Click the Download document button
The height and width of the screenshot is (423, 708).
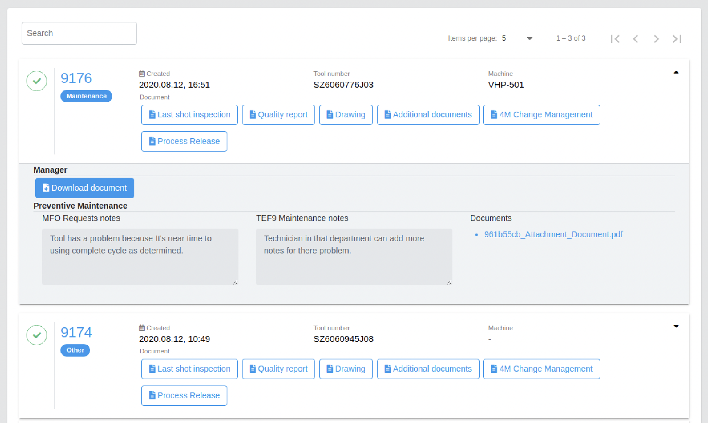click(x=85, y=188)
